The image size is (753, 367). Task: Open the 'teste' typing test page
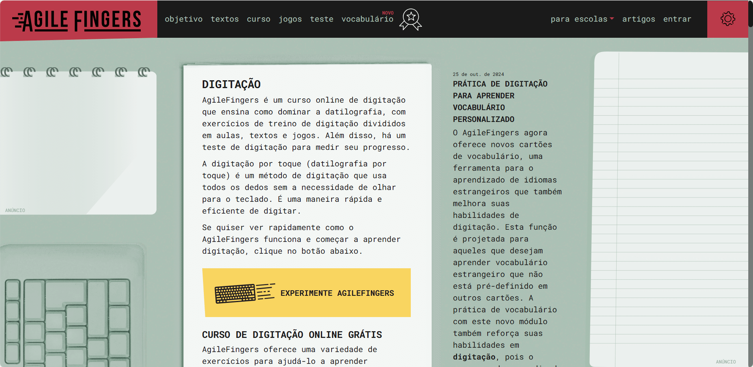click(322, 19)
